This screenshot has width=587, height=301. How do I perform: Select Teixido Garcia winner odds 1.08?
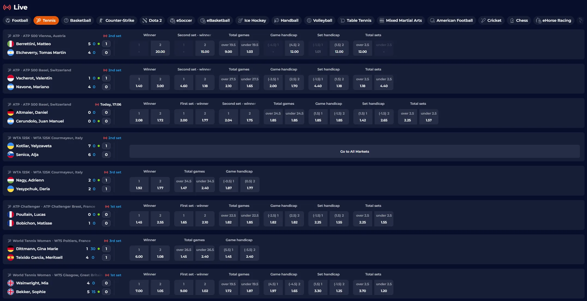[x=160, y=253]
